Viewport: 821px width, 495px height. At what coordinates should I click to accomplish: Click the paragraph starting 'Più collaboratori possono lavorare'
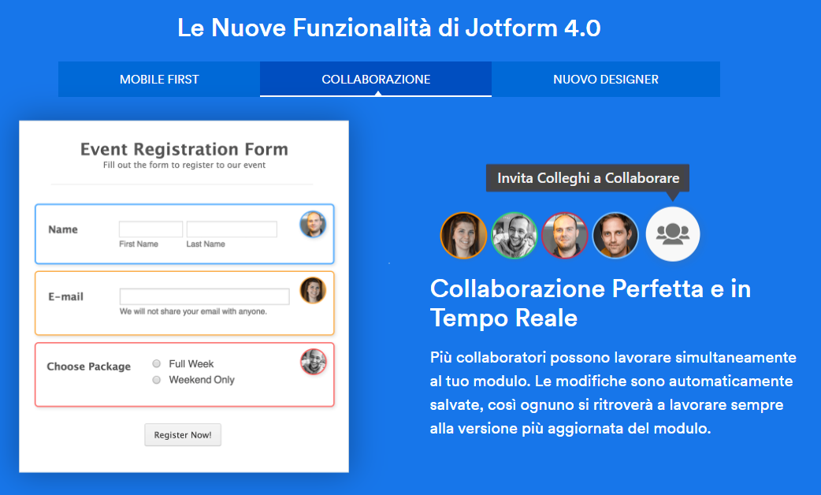click(613, 393)
